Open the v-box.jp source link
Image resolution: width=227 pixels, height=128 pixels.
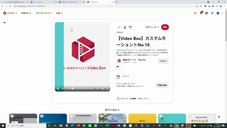point(120,32)
